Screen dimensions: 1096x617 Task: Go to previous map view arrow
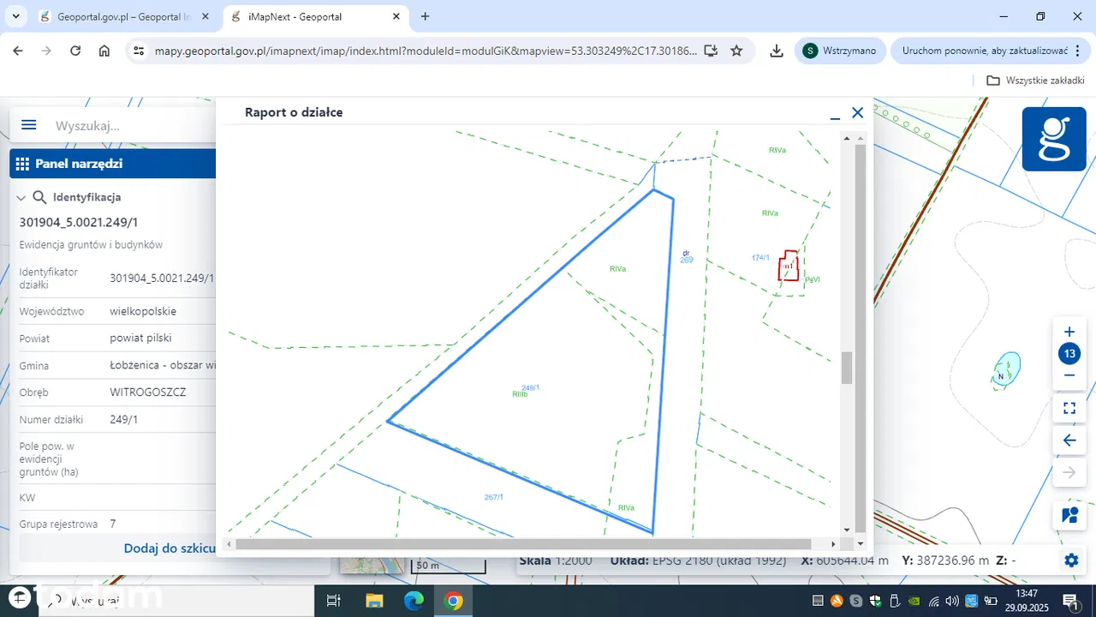click(1069, 440)
